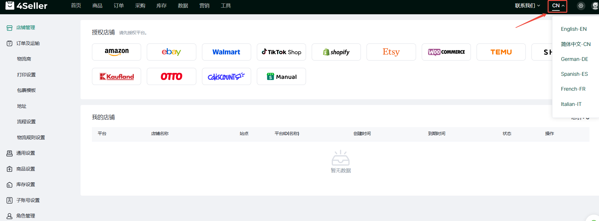
Task: Connect a Shopify store
Action: pyautogui.click(x=336, y=52)
